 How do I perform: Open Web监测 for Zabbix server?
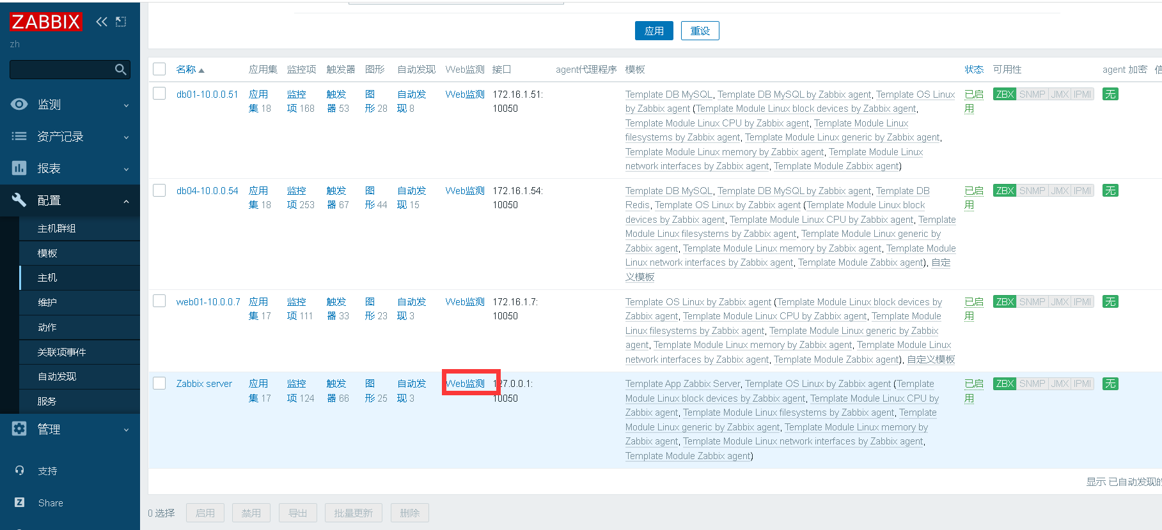click(465, 384)
